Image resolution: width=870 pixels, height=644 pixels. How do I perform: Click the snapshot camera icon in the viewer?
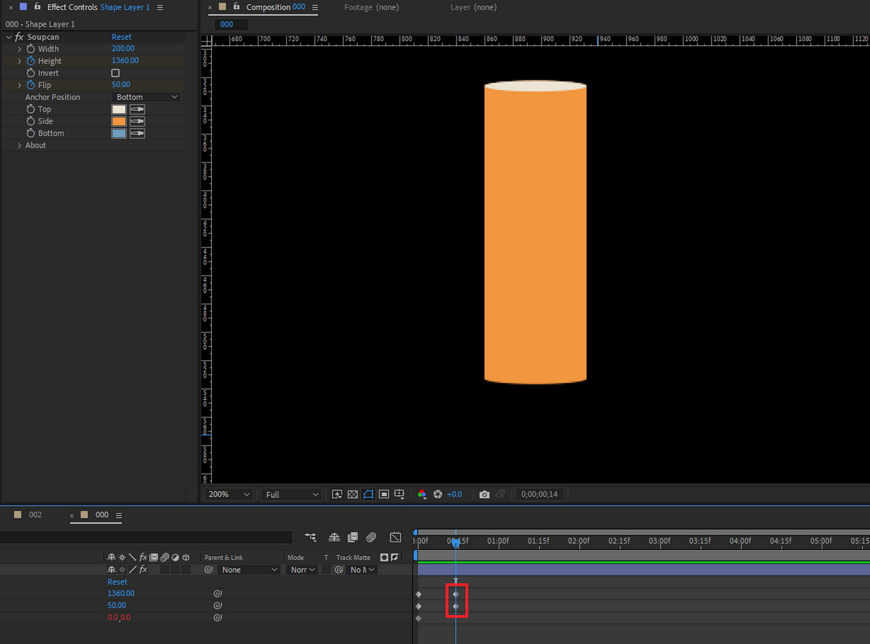coord(484,494)
